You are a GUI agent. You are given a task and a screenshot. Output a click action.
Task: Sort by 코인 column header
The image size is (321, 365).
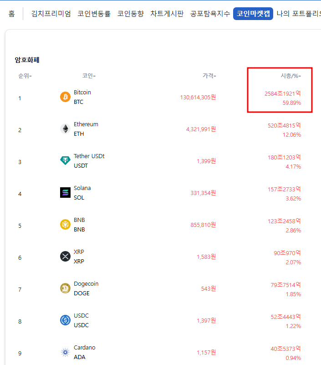tap(89, 76)
